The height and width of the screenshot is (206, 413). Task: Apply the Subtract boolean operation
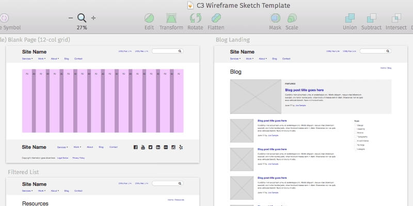pos(371,19)
